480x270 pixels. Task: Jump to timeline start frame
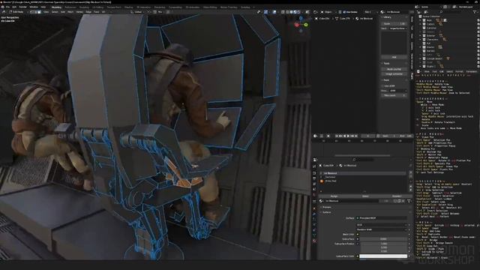point(337,136)
